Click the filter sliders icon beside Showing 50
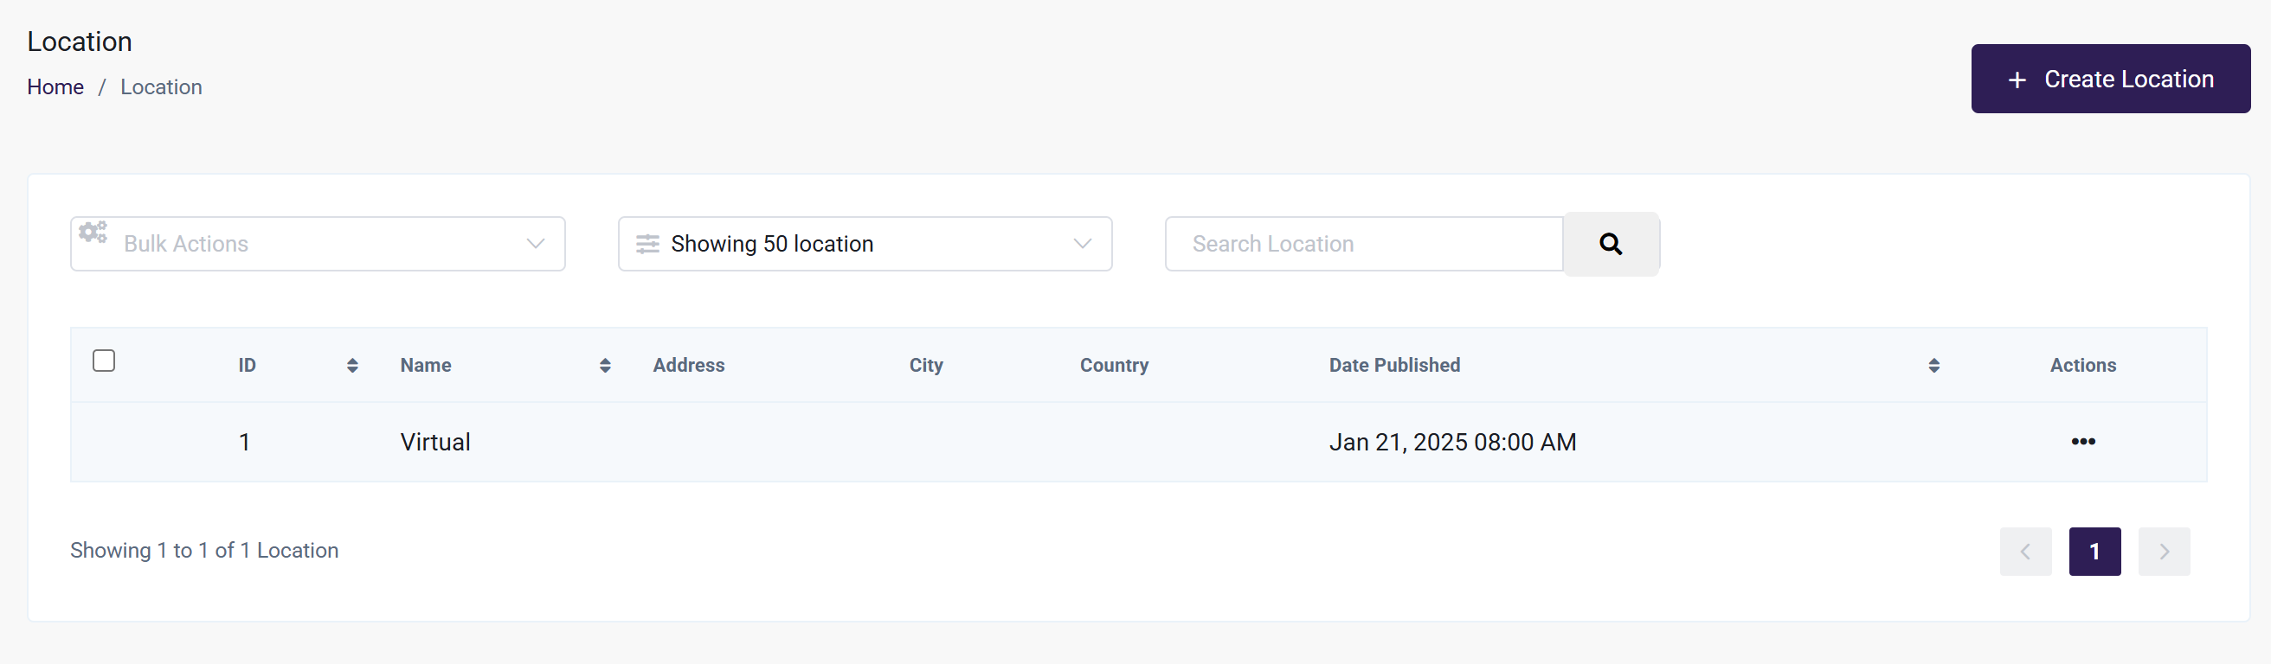Image resolution: width=2271 pixels, height=664 pixels. 647,244
